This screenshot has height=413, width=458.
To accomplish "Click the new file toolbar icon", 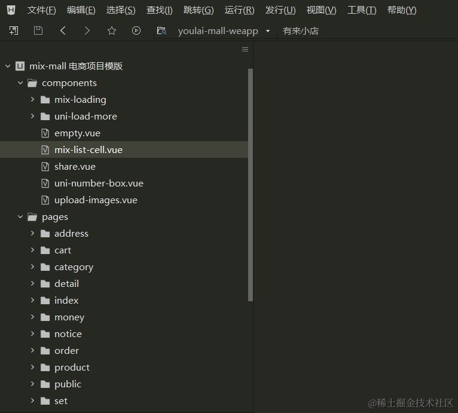I will (14, 30).
